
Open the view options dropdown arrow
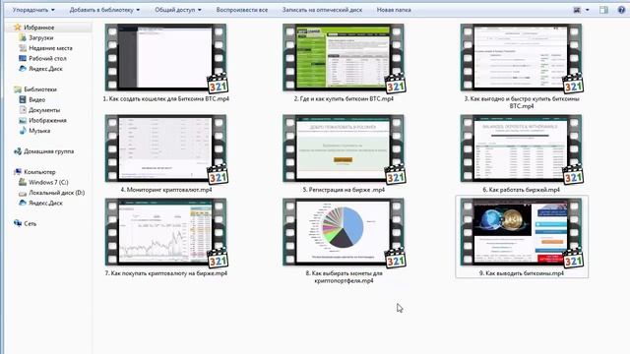click(x=587, y=10)
